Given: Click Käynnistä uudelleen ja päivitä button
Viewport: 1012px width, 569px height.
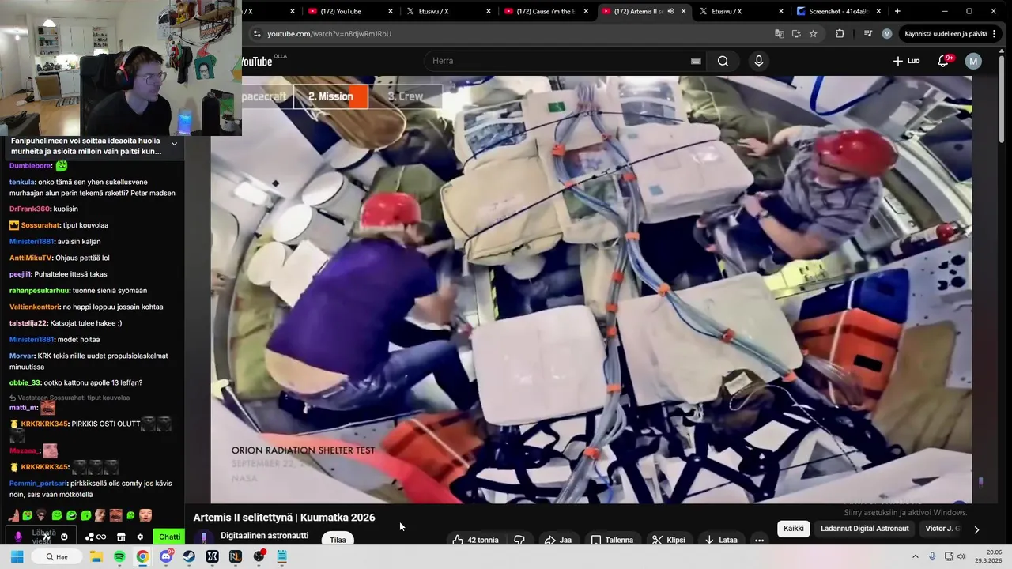Looking at the screenshot, I should pos(946,34).
